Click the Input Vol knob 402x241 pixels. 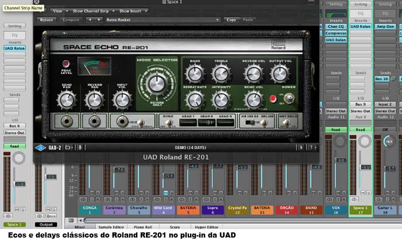pos(122,100)
